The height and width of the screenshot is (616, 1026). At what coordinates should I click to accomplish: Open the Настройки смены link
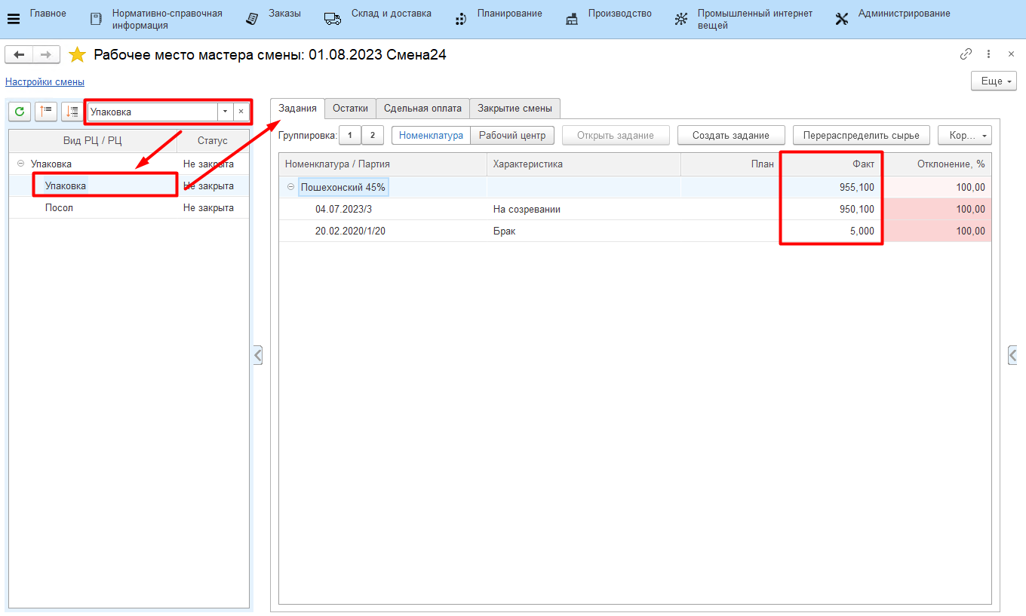pyautogui.click(x=45, y=82)
